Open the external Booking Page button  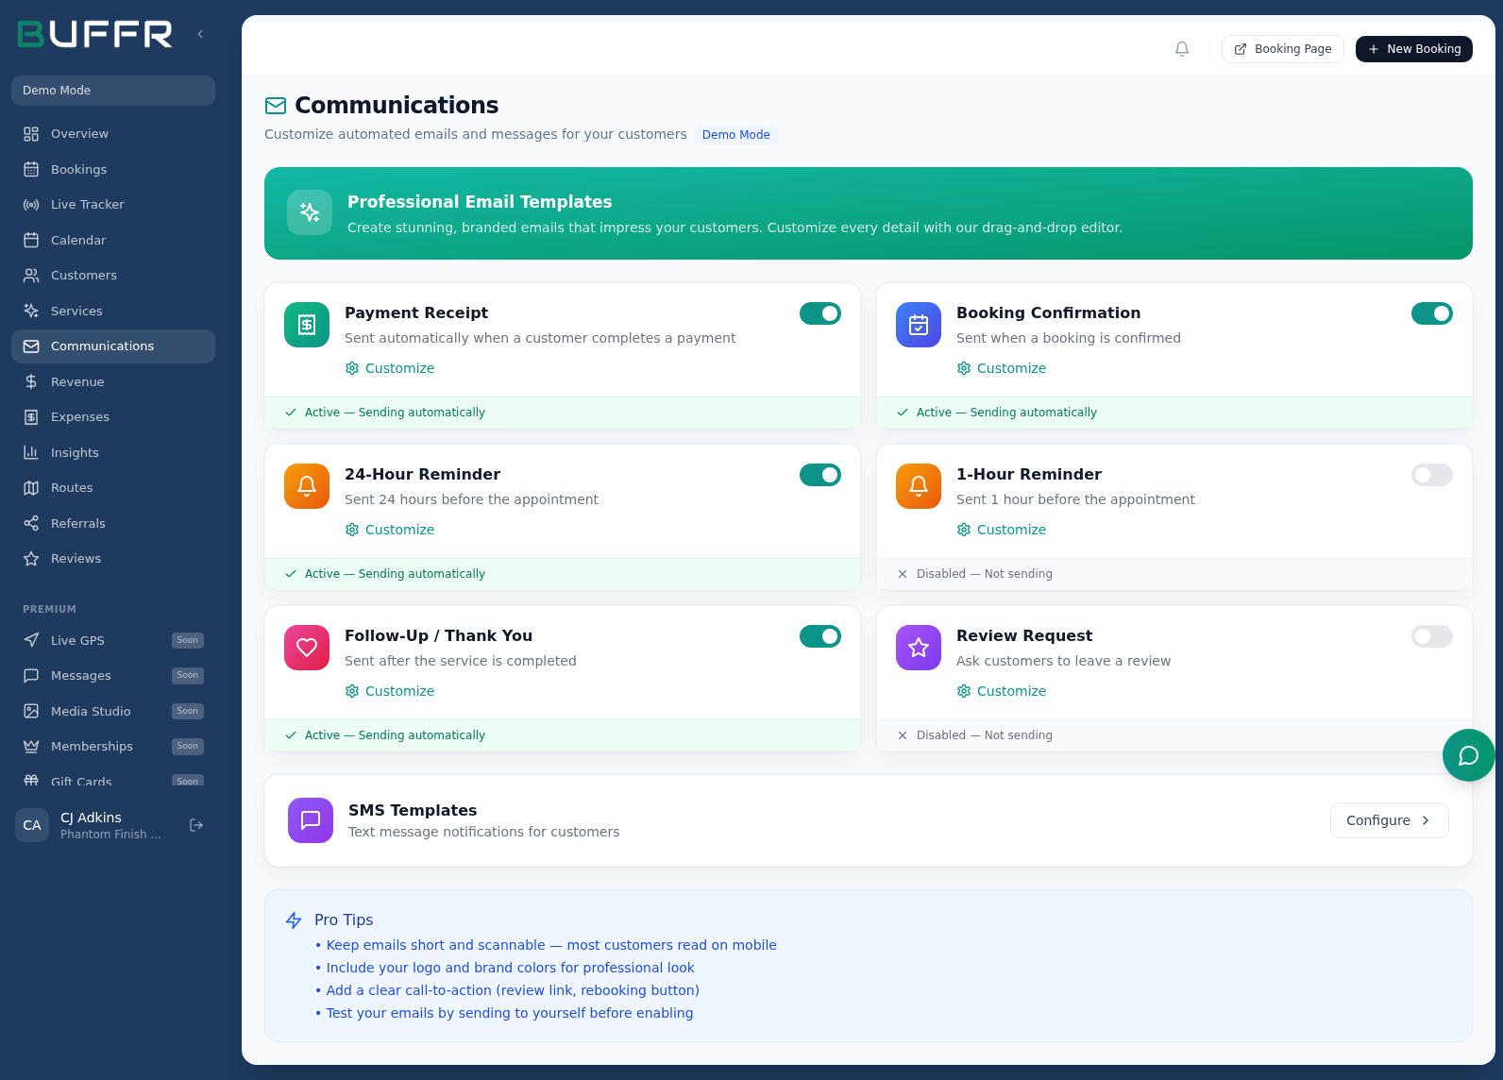pyautogui.click(x=1282, y=49)
